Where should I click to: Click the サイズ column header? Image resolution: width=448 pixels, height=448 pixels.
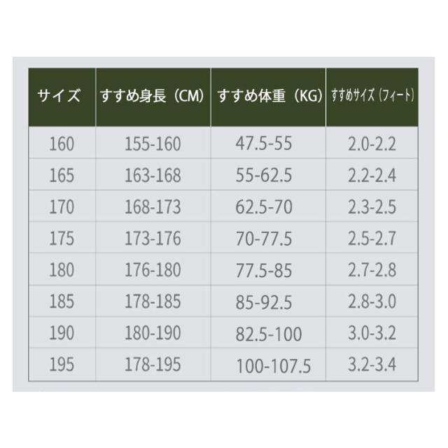tap(62, 97)
